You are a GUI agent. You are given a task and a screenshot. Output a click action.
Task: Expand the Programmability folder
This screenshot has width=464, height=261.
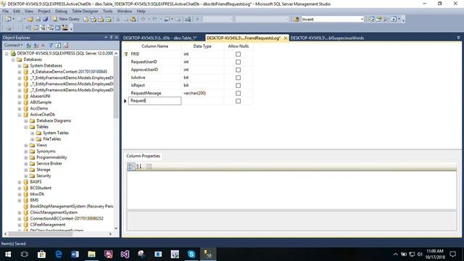[26, 157]
